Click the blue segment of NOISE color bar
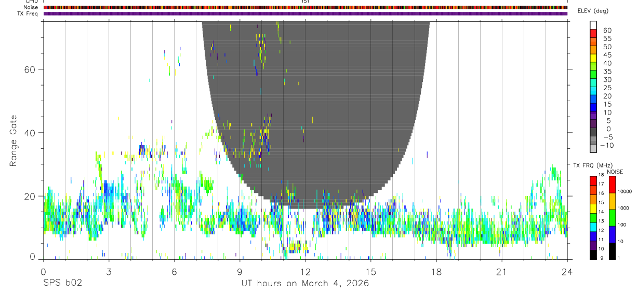This screenshot has width=638, height=294. [x=612, y=234]
